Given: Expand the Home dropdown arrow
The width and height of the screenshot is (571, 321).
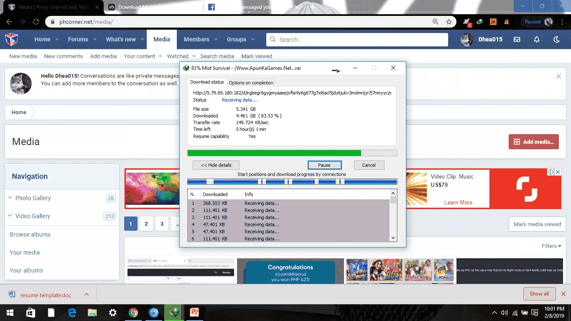Looking at the screenshot, I should pyautogui.click(x=57, y=39).
